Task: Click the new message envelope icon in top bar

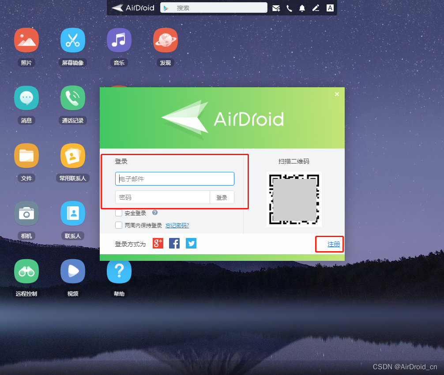Action: [x=276, y=8]
